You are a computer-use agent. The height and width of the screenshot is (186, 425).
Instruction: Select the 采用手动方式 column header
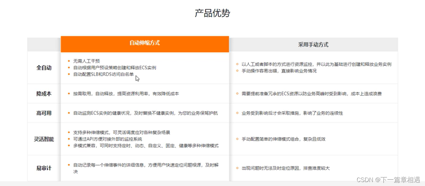[x=313, y=44]
